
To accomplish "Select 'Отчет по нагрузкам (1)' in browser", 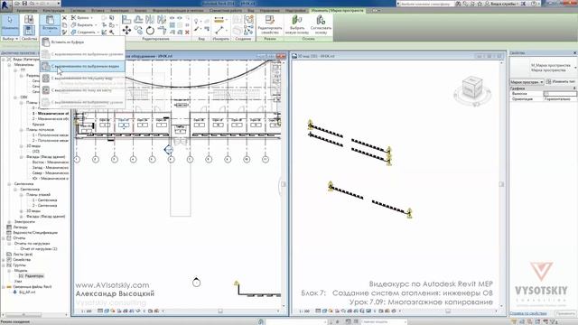I will (39, 249).
